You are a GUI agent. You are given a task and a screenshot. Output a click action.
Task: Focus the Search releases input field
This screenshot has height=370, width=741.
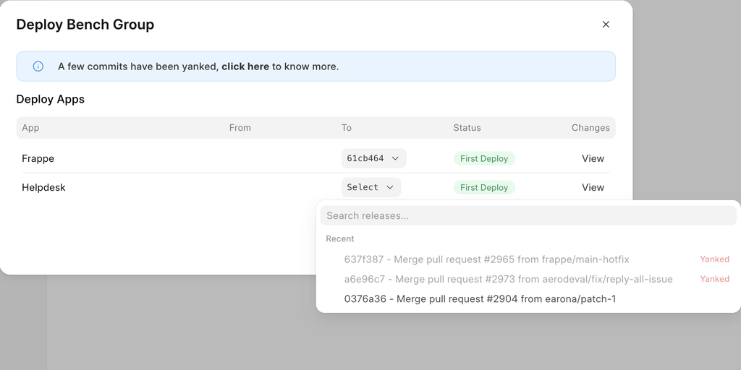point(528,215)
